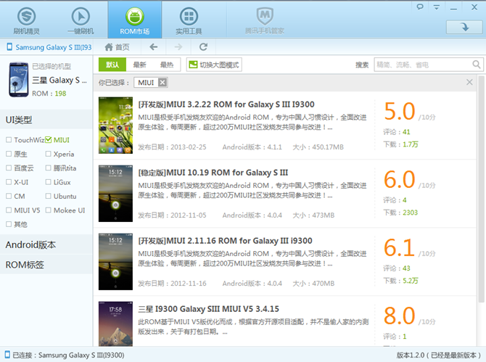
Task: Remove the MIUI filter tag
Action: [162, 83]
